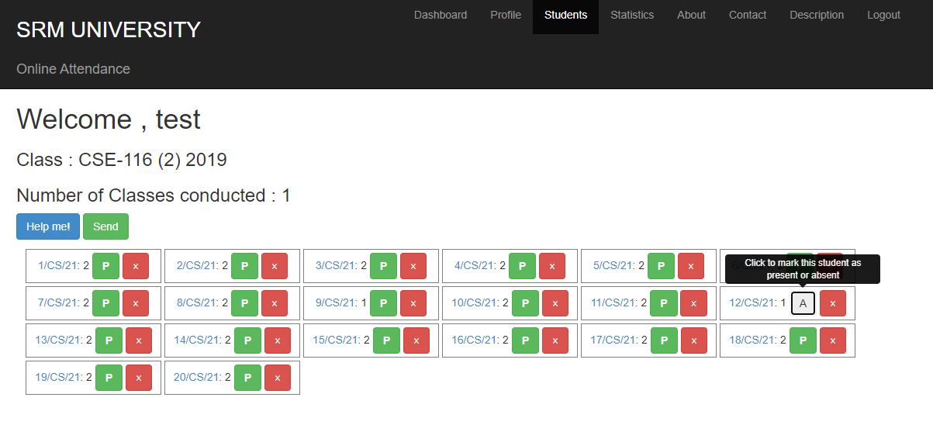Click red x icon for student 15/CS/21
933x432 pixels.
(416, 340)
